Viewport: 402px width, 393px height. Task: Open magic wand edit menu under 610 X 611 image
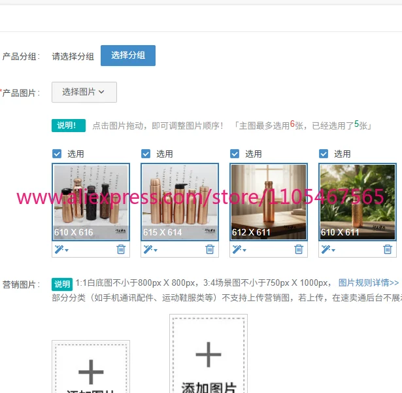click(x=328, y=249)
